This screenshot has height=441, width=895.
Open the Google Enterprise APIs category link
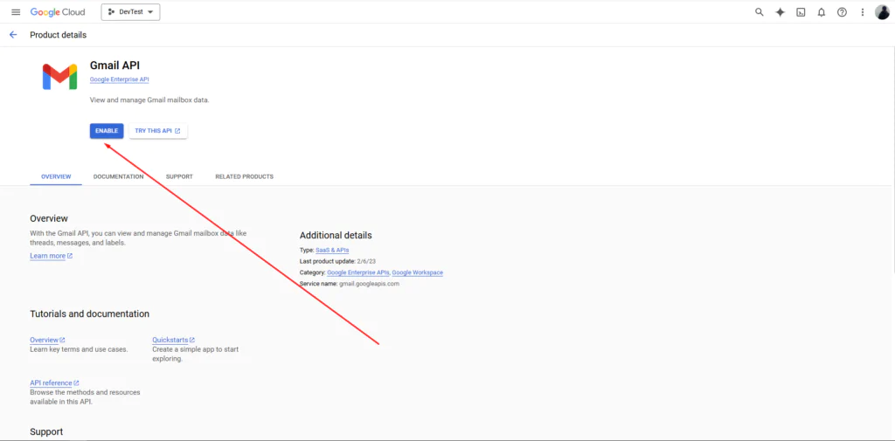tap(357, 272)
